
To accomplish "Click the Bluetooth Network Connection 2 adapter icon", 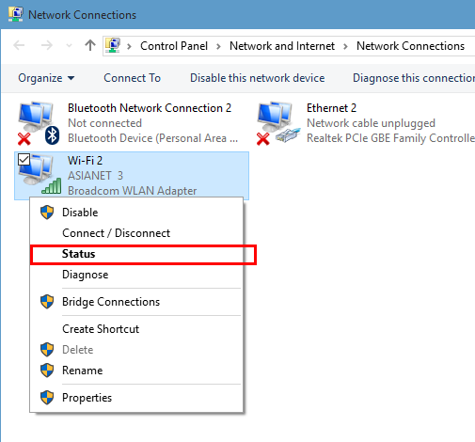I will (39, 123).
